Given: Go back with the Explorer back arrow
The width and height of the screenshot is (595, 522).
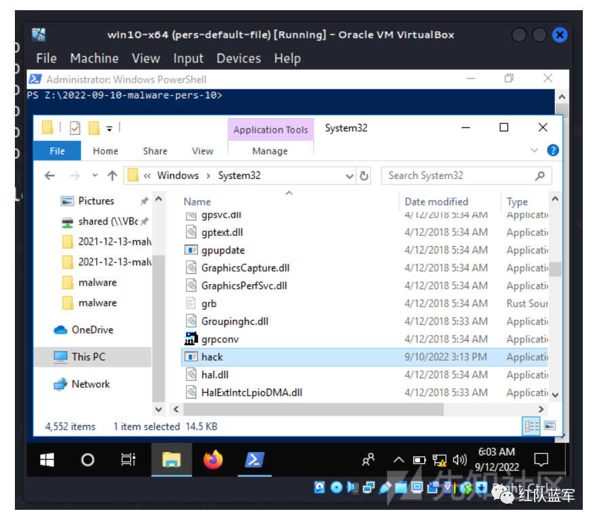Looking at the screenshot, I should tap(49, 176).
